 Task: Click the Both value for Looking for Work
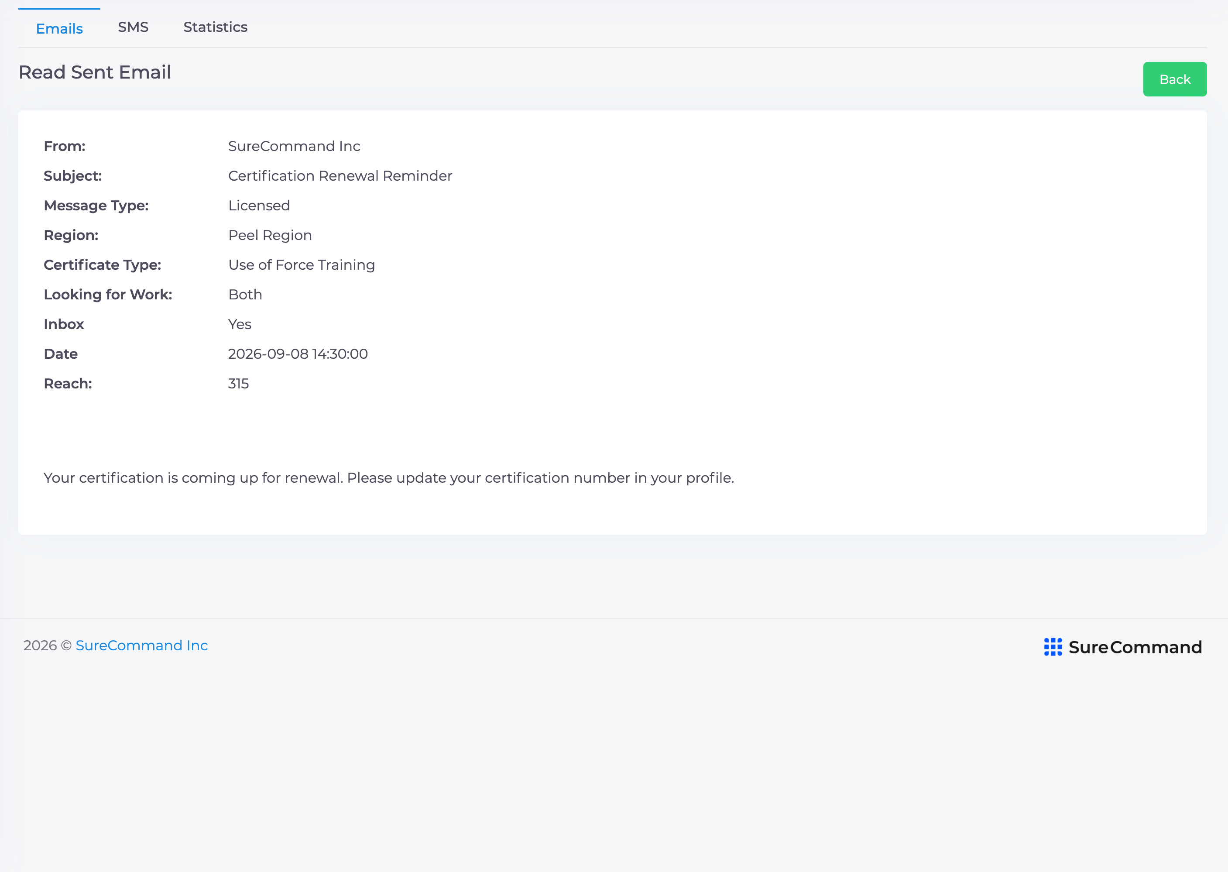point(245,295)
